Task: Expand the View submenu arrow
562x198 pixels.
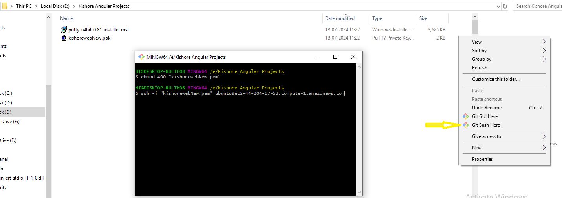Action: pyautogui.click(x=544, y=42)
